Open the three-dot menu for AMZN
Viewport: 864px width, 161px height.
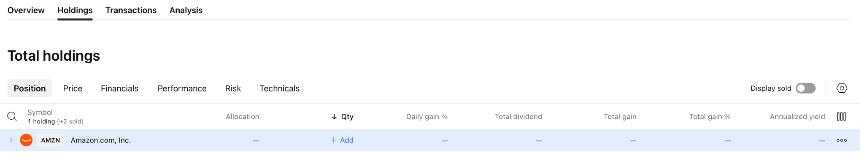842,140
